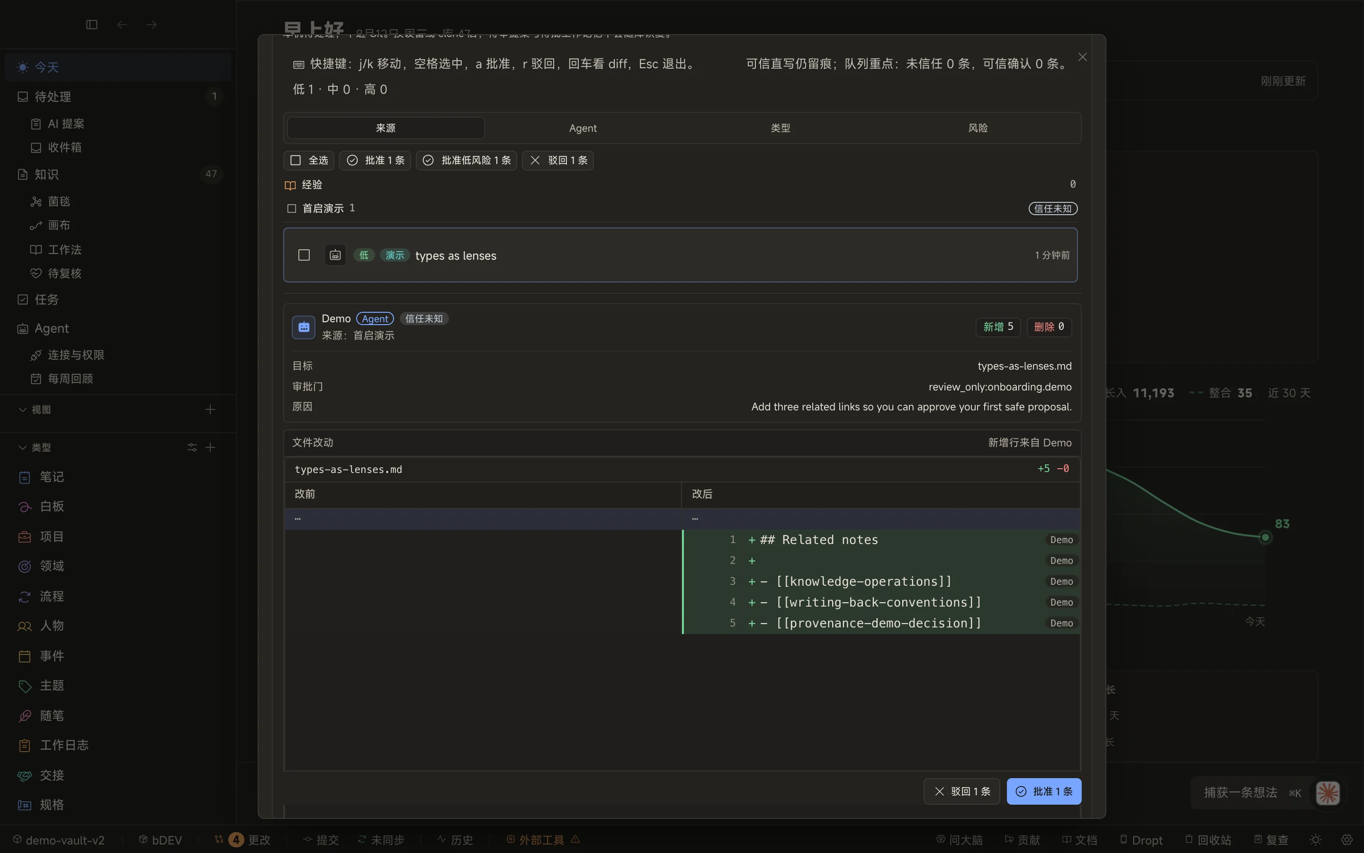This screenshot has height=853, width=1364.
Task: Open 今天 in the sidebar
Action: pos(118,67)
